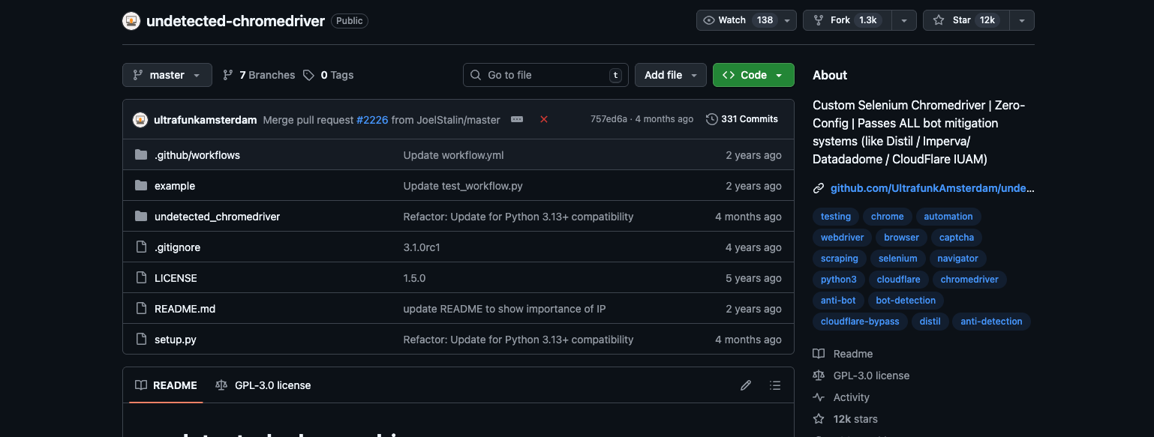Open the README outline icon
Image resolution: width=1154 pixels, height=437 pixels.
pos(775,385)
